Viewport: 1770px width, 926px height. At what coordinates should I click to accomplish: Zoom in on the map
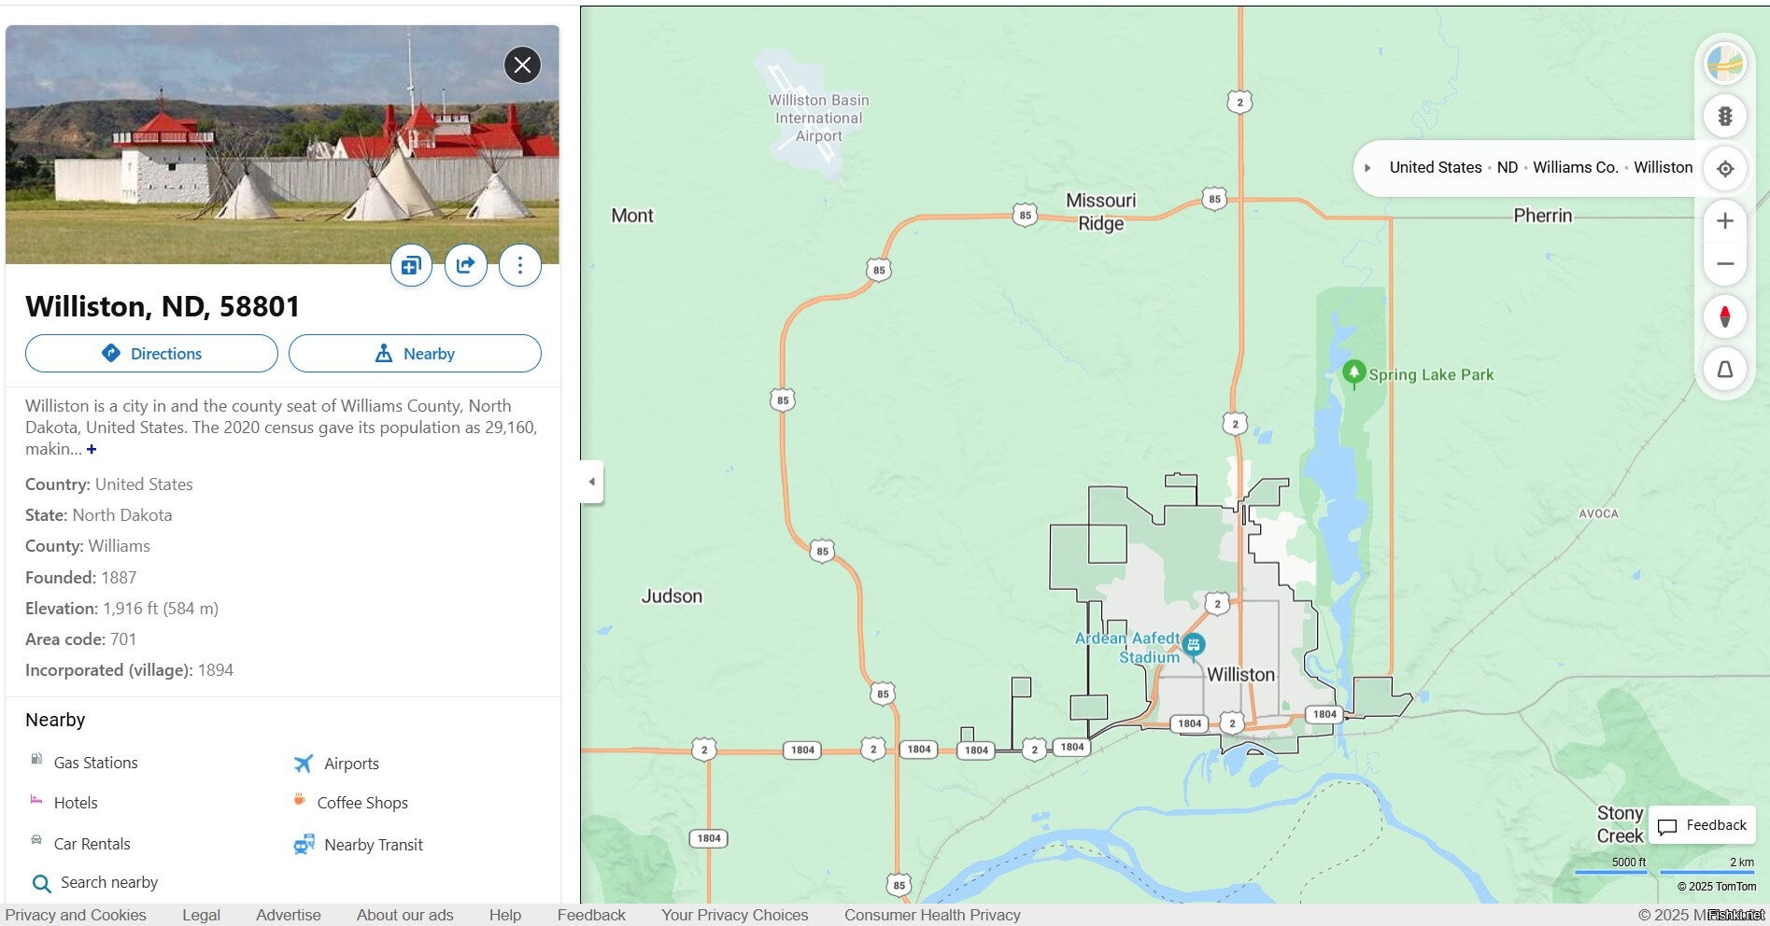click(1725, 221)
